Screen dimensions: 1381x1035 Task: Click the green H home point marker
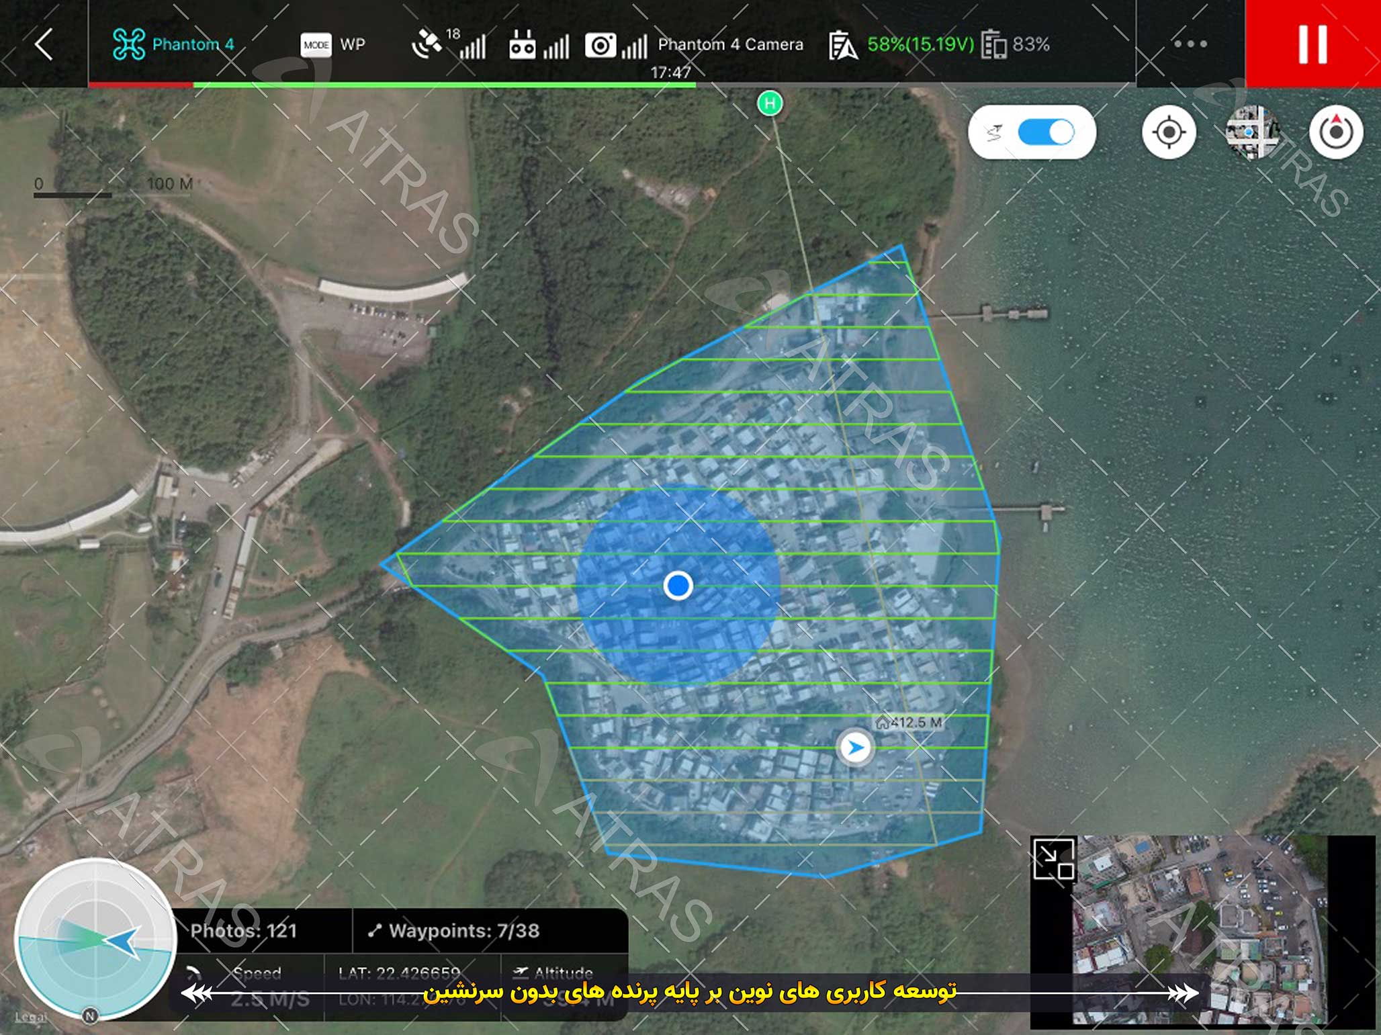click(770, 103)
